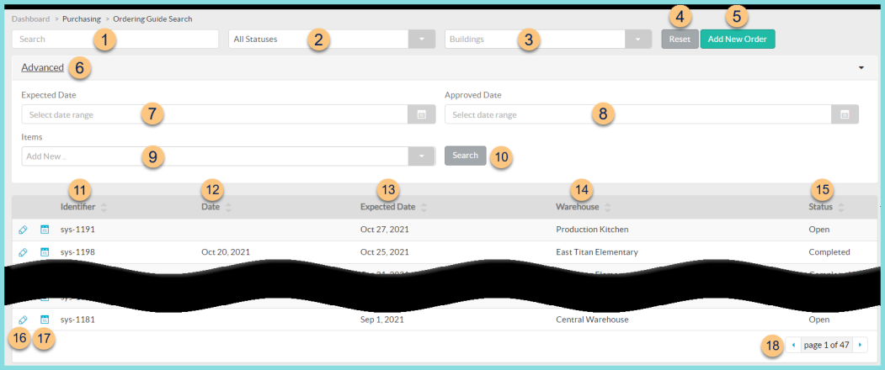The image size is (885, 370).
Task: Open the All Statuses dropdown
Action: (x=422, y=40)
